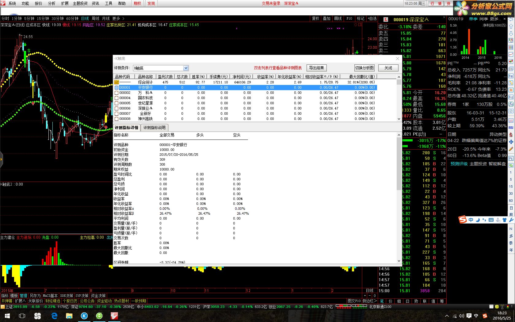Open File Explorer from the taskbar
This screenshot has height=322, width=515.
point(69,316)
